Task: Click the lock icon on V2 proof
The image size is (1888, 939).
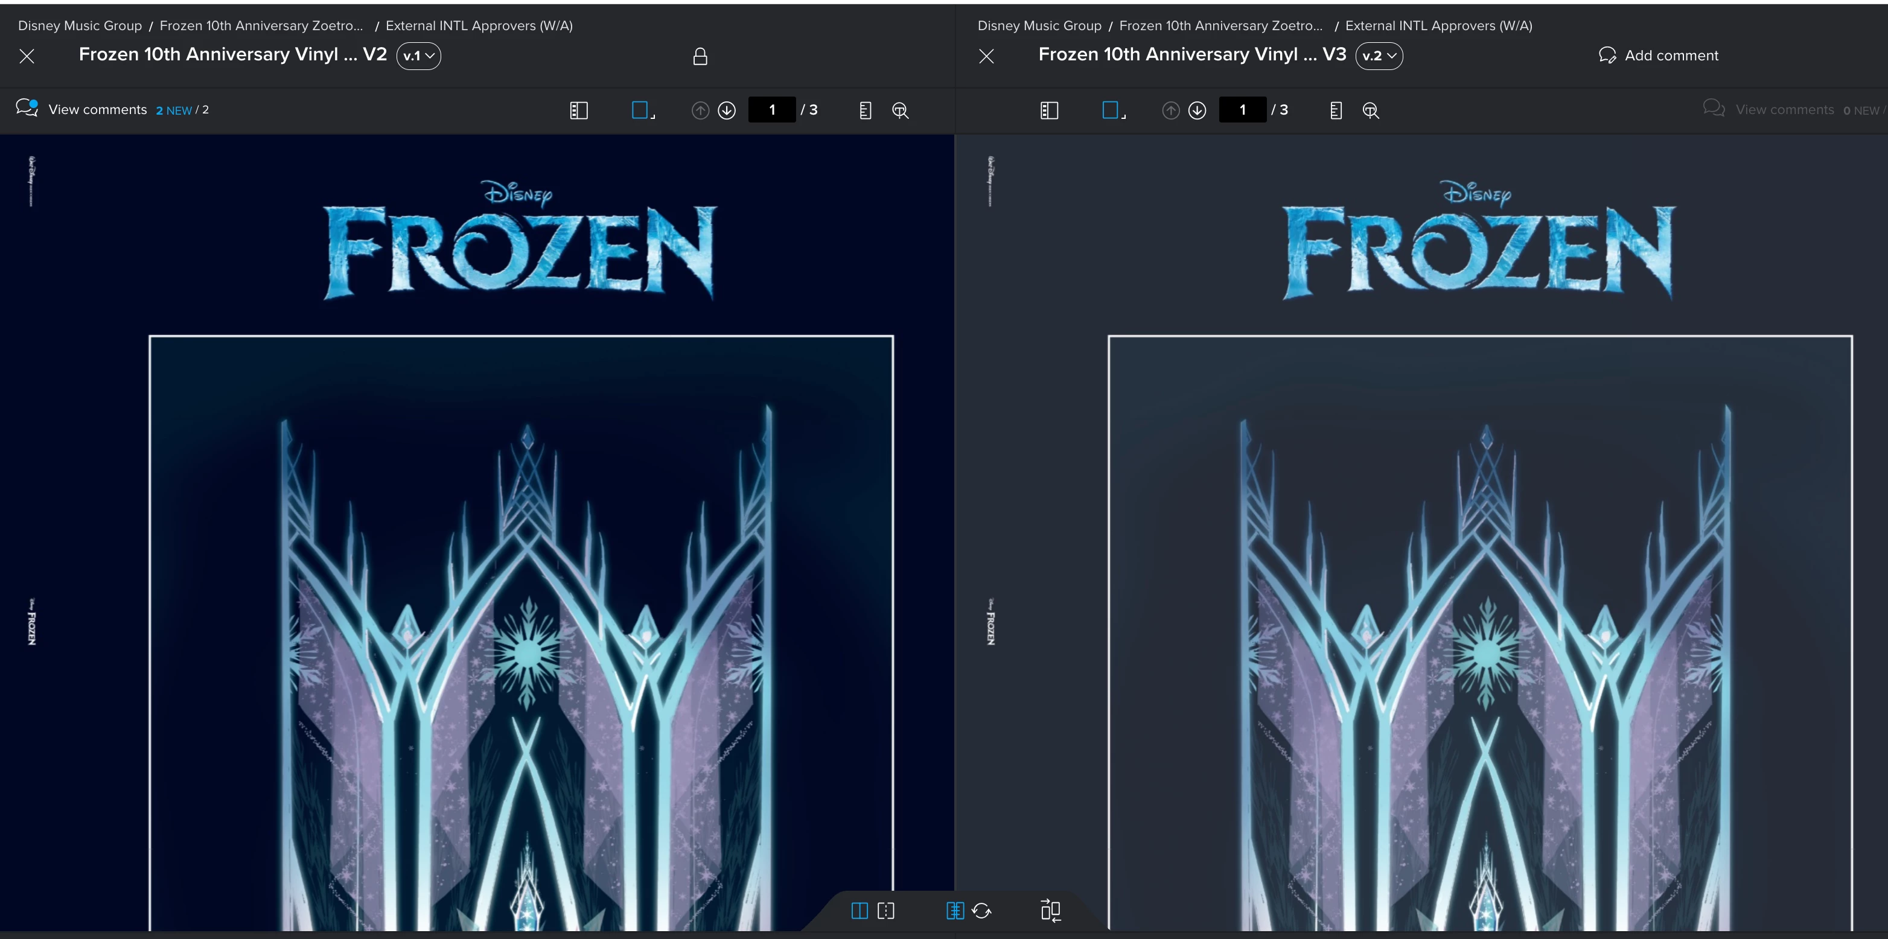Action: pos(700,57)
